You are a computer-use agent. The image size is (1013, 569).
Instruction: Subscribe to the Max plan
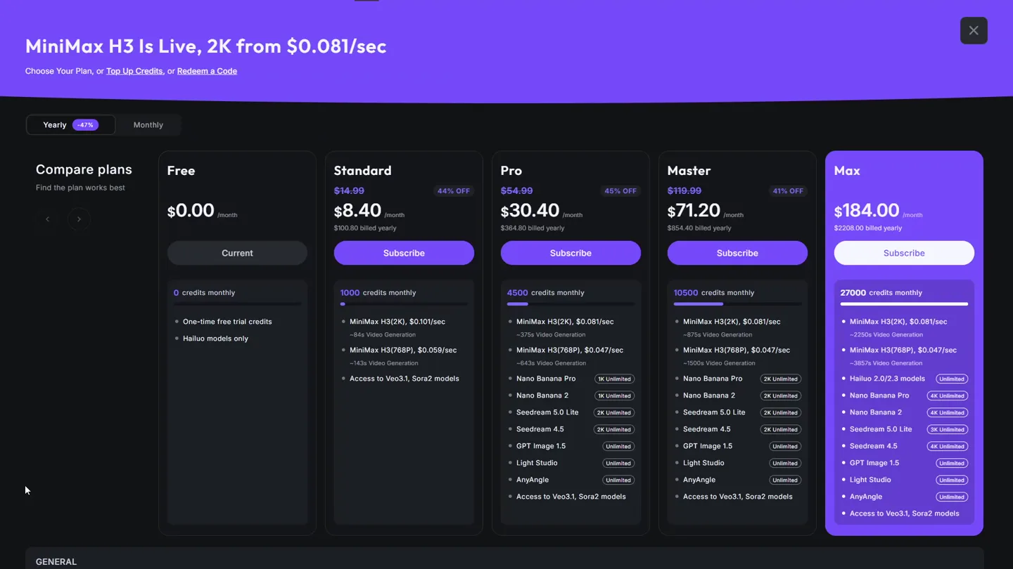904,253
